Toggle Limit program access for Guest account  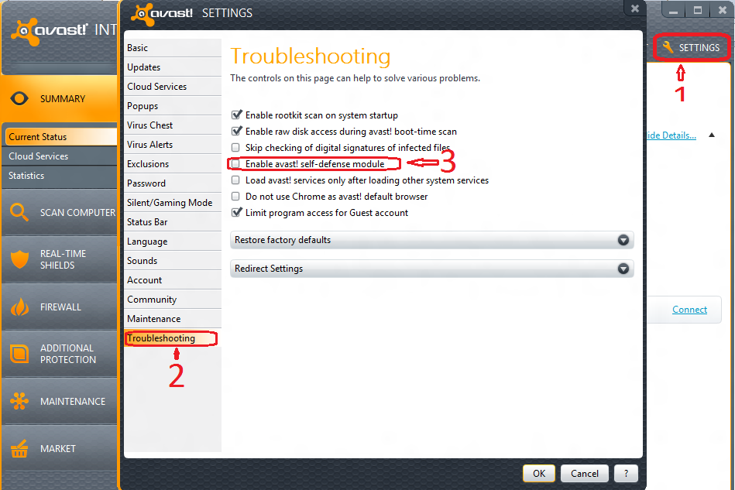tap(236, 212)
